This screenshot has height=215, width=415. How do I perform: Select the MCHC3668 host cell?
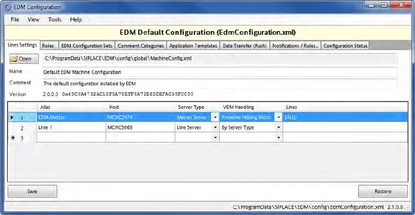coord(140,128)
